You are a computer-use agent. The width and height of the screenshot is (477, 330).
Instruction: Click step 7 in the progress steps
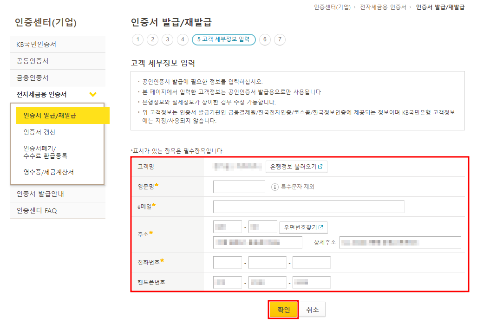click(x=279, y=40)
